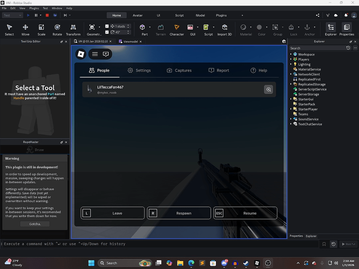Open the Test mode dropdown
Viewport: 359px width, 269px height.
click(12, 15)
